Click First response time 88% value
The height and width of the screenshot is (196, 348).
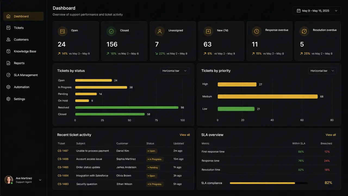pyautogui.click(x=301, y=152)
